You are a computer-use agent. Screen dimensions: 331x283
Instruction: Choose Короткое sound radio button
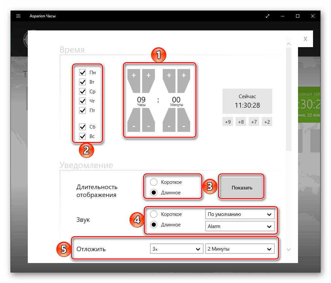pos(154,214)
